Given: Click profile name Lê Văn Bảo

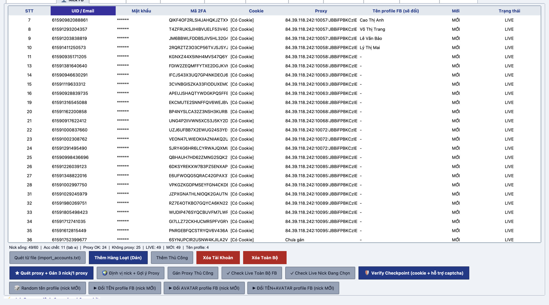Looking at the screenshot, I should [x=371, y=38].
